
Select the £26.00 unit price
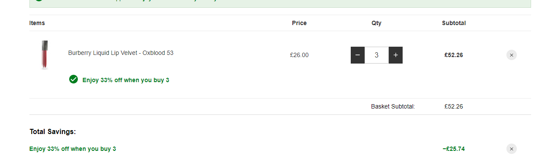pyautogui.click(x=299, y=55)
